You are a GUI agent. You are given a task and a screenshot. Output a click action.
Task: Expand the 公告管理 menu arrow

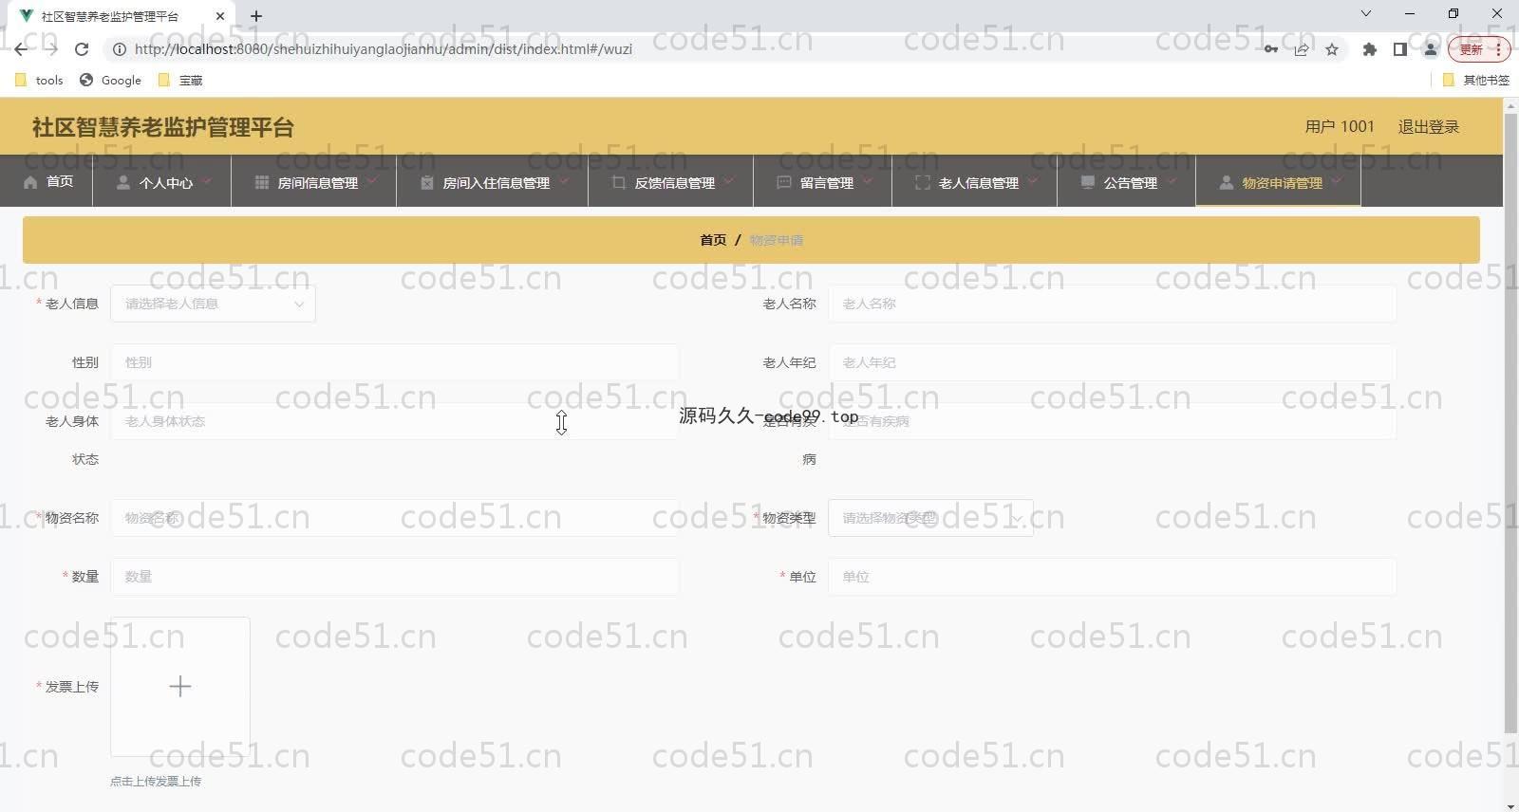[x=1172, y=181]
